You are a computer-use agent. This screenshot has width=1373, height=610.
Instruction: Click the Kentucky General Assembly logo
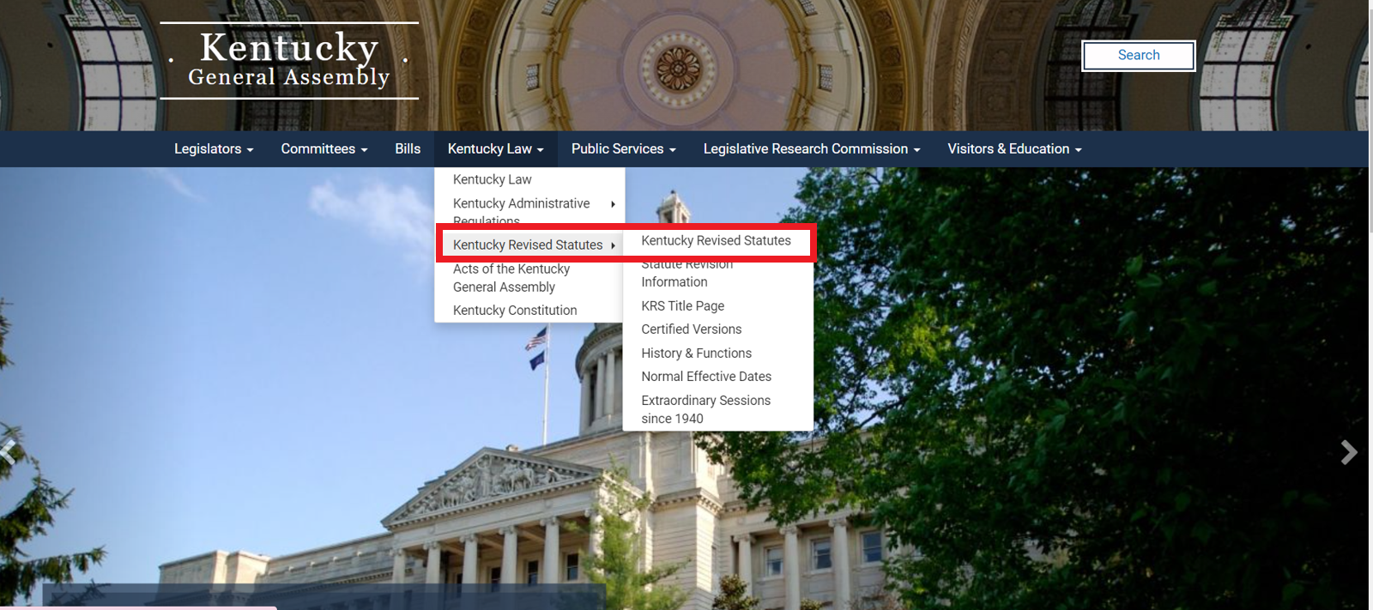click(289, 60)
